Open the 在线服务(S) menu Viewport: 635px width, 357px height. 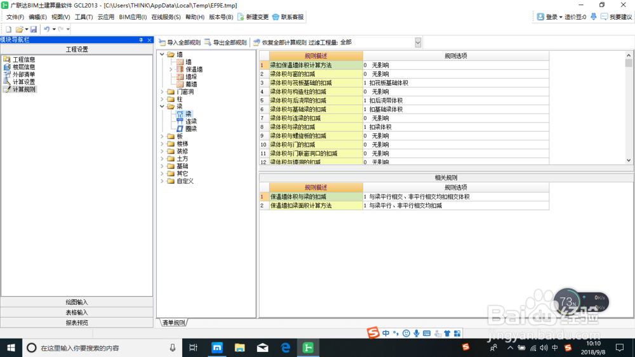tap(166, 17)
